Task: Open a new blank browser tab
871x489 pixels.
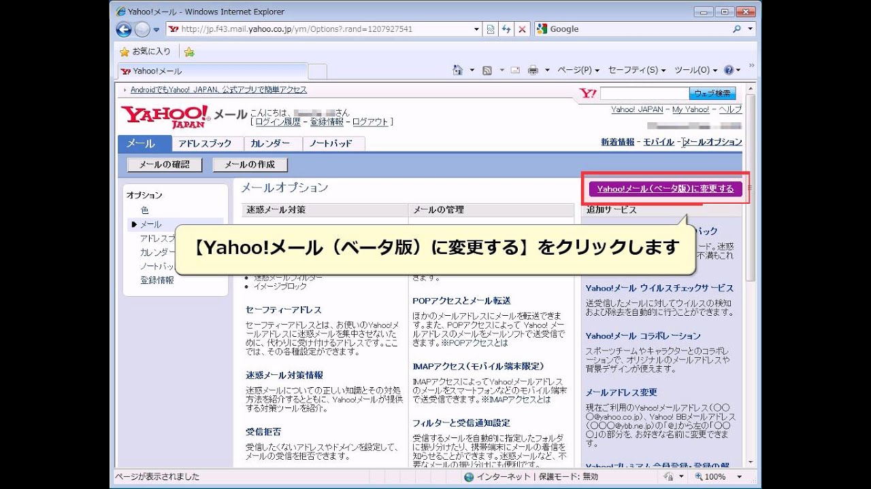Action: click(x=318, y=71)
